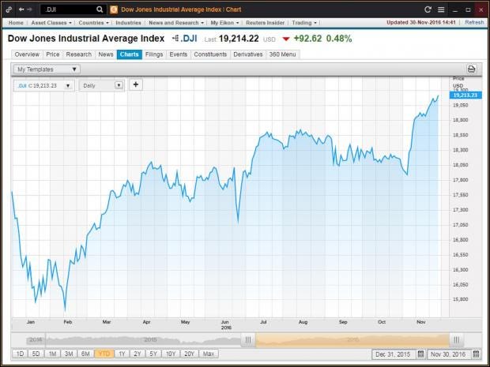The height and width of the screenshot is (367, 490).
Task: Open calendar for Dec 31, 2015 date
Action: [420, 354]
